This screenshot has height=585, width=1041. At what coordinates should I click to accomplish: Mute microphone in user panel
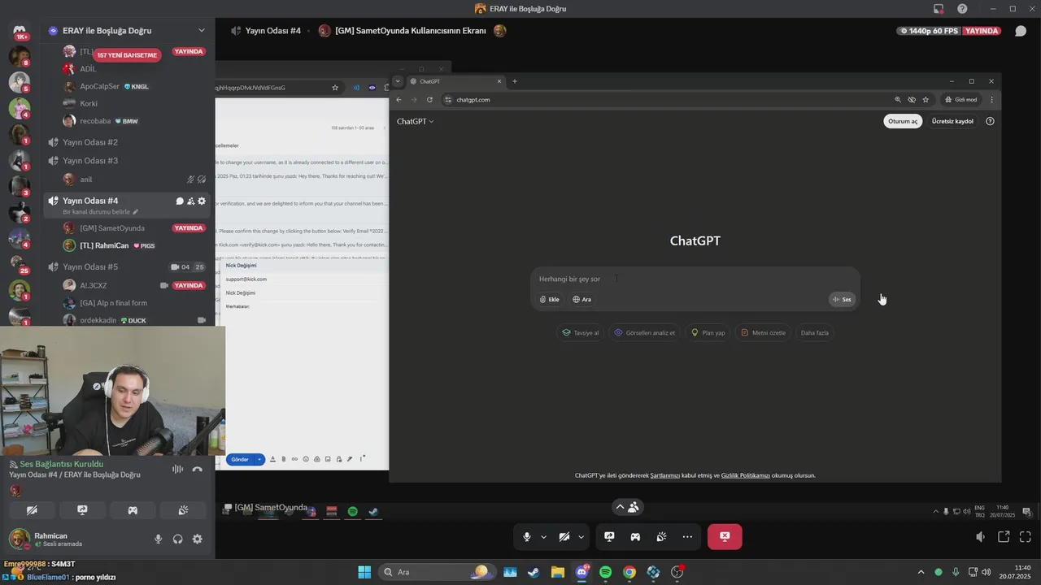click(x=159, y=539)
